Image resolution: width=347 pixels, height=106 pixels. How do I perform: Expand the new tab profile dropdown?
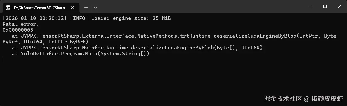point(95,8)
